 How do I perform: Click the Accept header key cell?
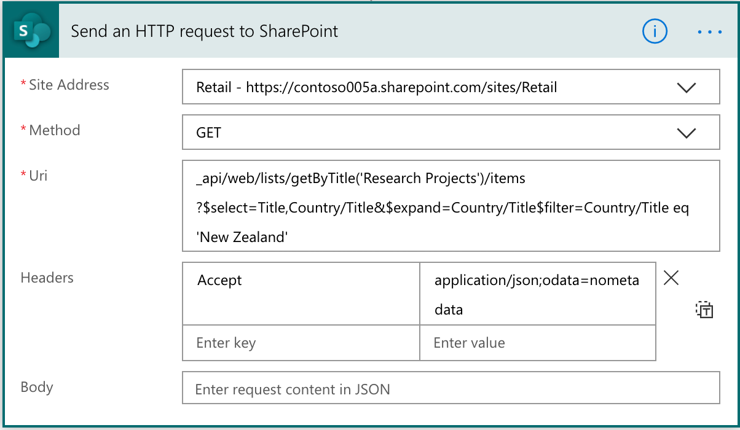(301, 294)
